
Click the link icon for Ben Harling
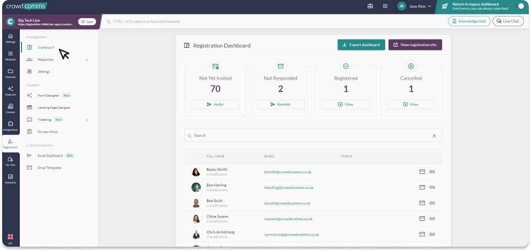click(432, 187)
